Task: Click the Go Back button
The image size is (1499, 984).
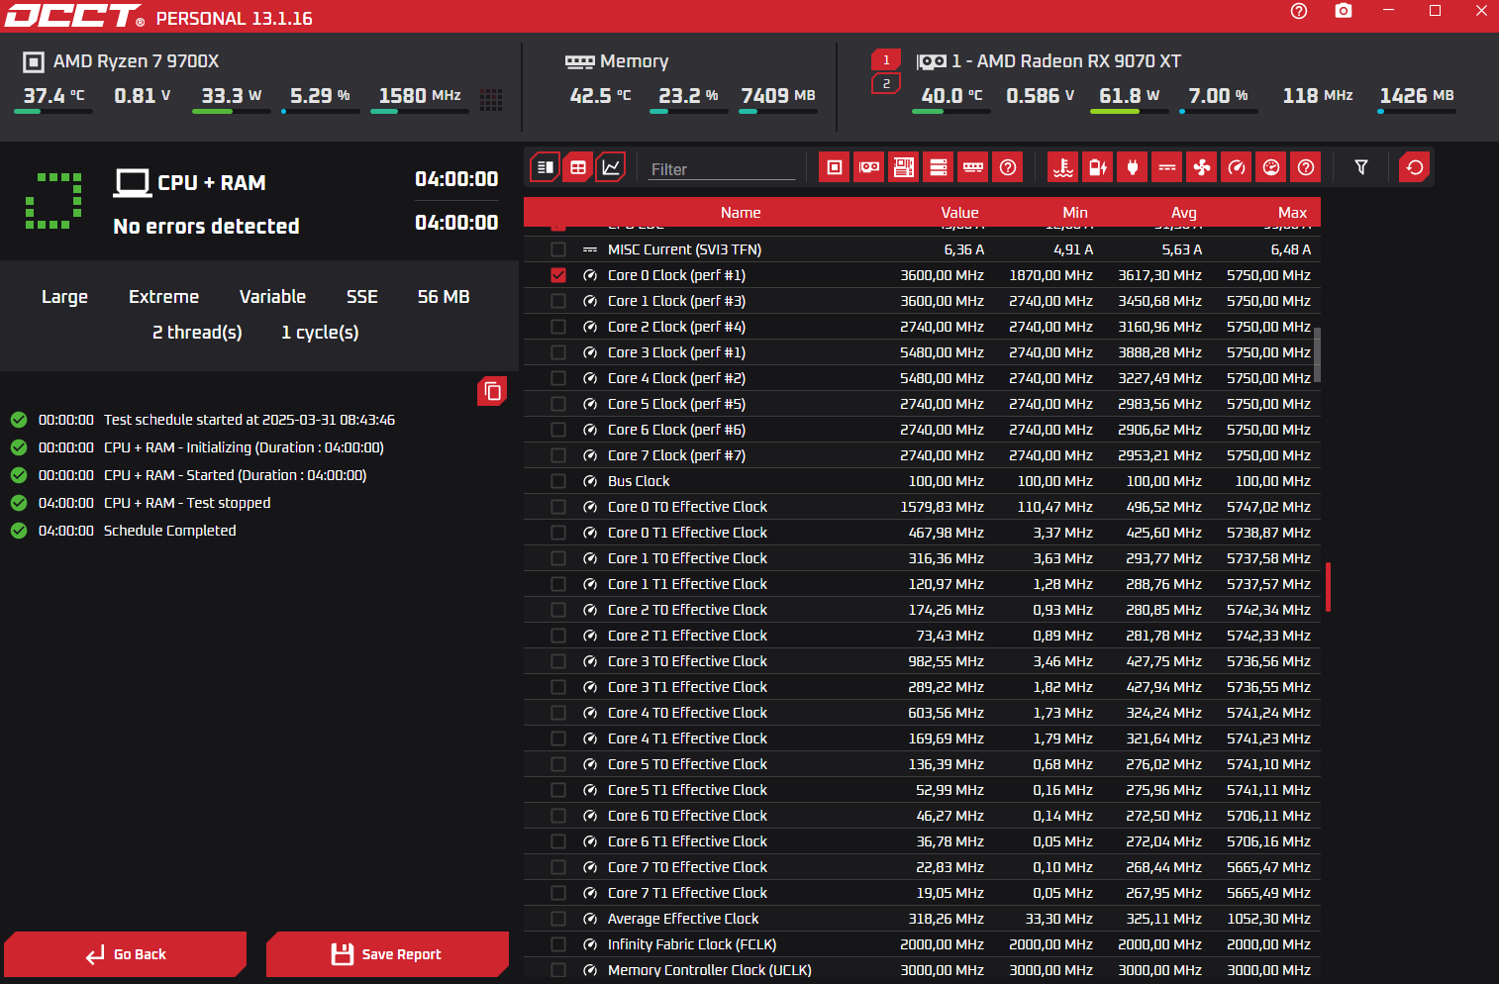Action: [126, 954]
